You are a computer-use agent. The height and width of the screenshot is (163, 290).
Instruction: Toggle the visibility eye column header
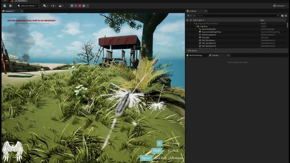[187, 20]
